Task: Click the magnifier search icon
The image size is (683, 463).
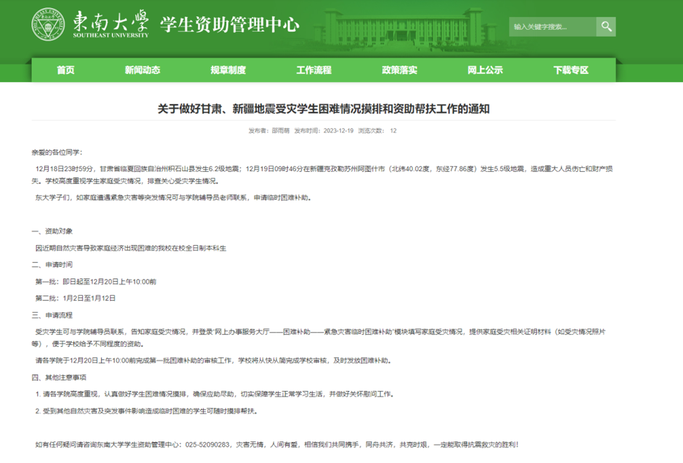Action: tap(606, 26)
